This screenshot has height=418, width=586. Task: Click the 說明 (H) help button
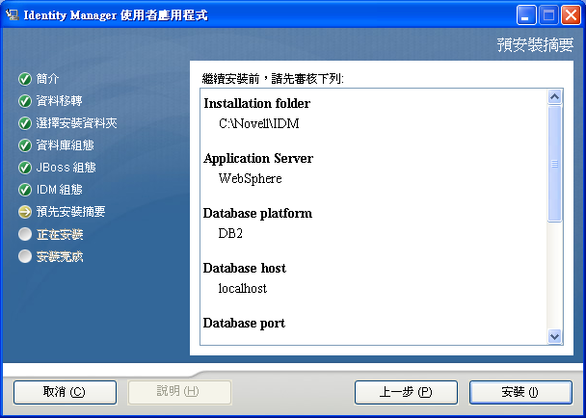point(179,392)
